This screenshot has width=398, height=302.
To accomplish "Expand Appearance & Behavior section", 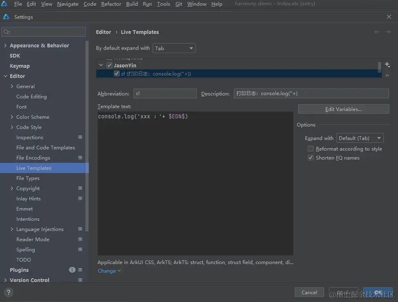I will [x=5, y=45].
